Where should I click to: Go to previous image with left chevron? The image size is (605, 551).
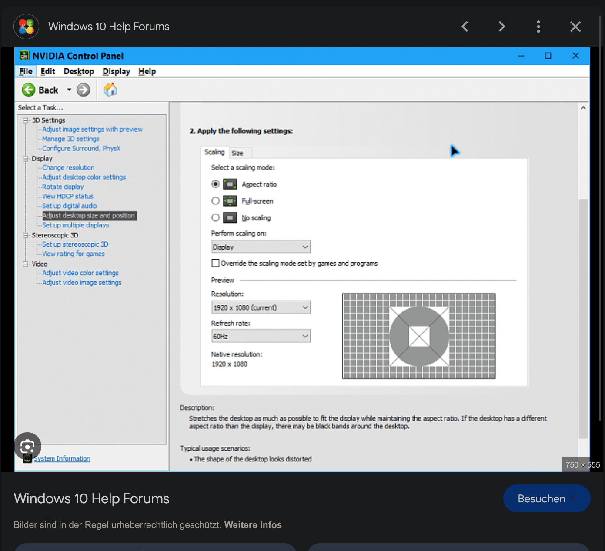[465, 27]
